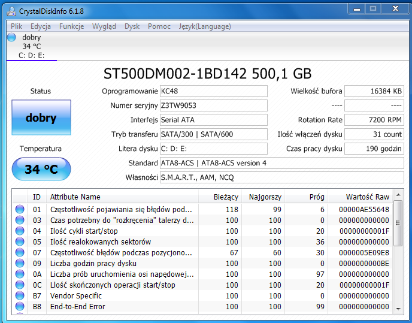Close the CrystalDiskInfo window
The height and width of the screenshot is (323, 412).
click(395, 9)
